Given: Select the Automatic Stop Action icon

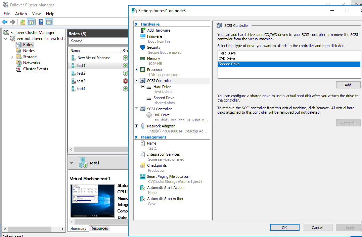Looking at the screenshot, I should [143, 199].
